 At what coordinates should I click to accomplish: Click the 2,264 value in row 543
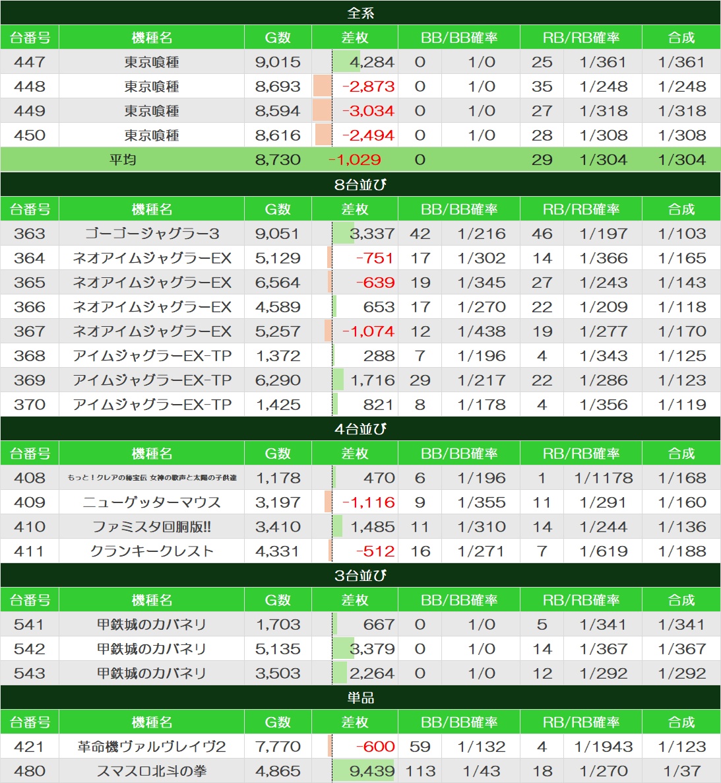coord(372,673)
